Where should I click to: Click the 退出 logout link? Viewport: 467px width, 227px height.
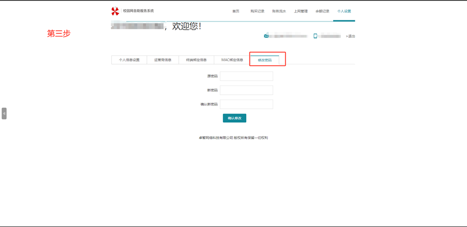click(351, 36)
